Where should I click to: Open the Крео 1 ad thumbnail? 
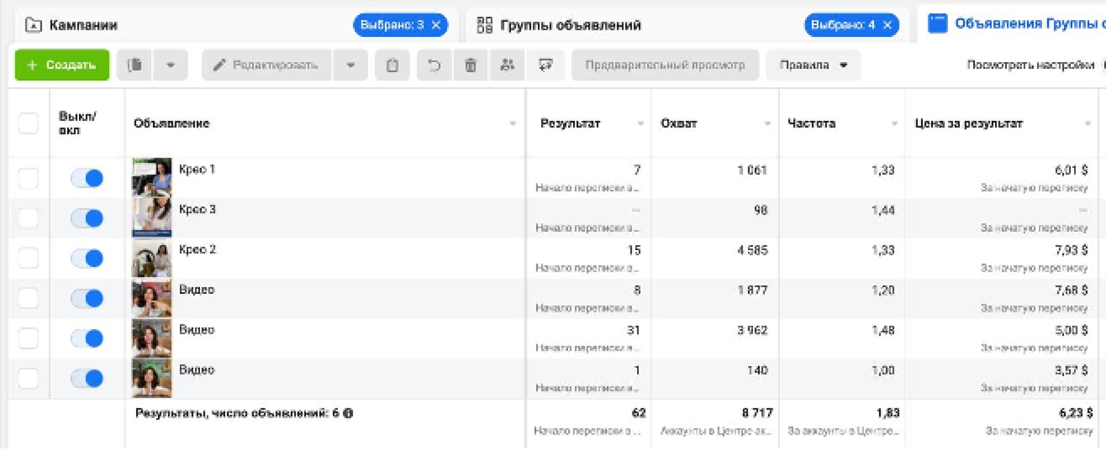click(152, 177)
